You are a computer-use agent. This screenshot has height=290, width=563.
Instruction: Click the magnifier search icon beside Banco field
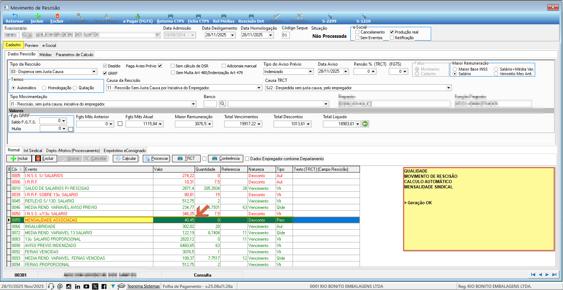[222, 104]
